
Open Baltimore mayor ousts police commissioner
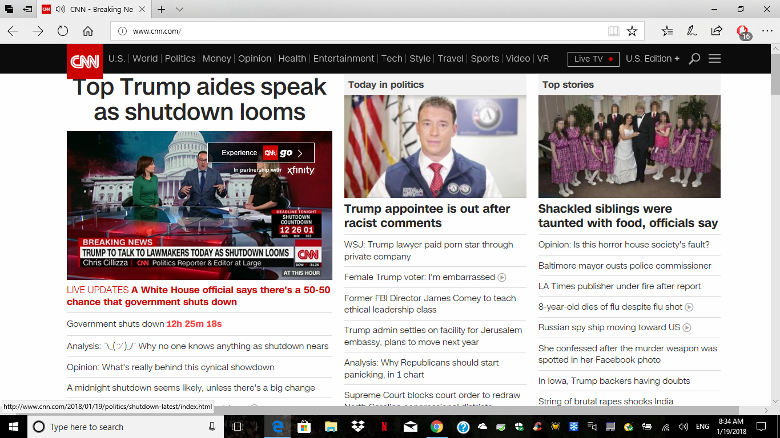625,266
